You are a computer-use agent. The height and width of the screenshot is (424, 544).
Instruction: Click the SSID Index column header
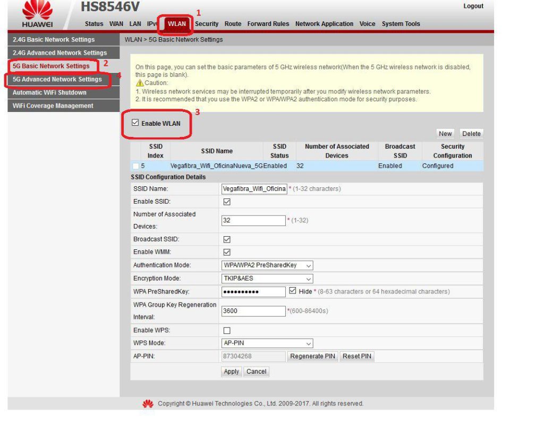click(x=156, y=151)
